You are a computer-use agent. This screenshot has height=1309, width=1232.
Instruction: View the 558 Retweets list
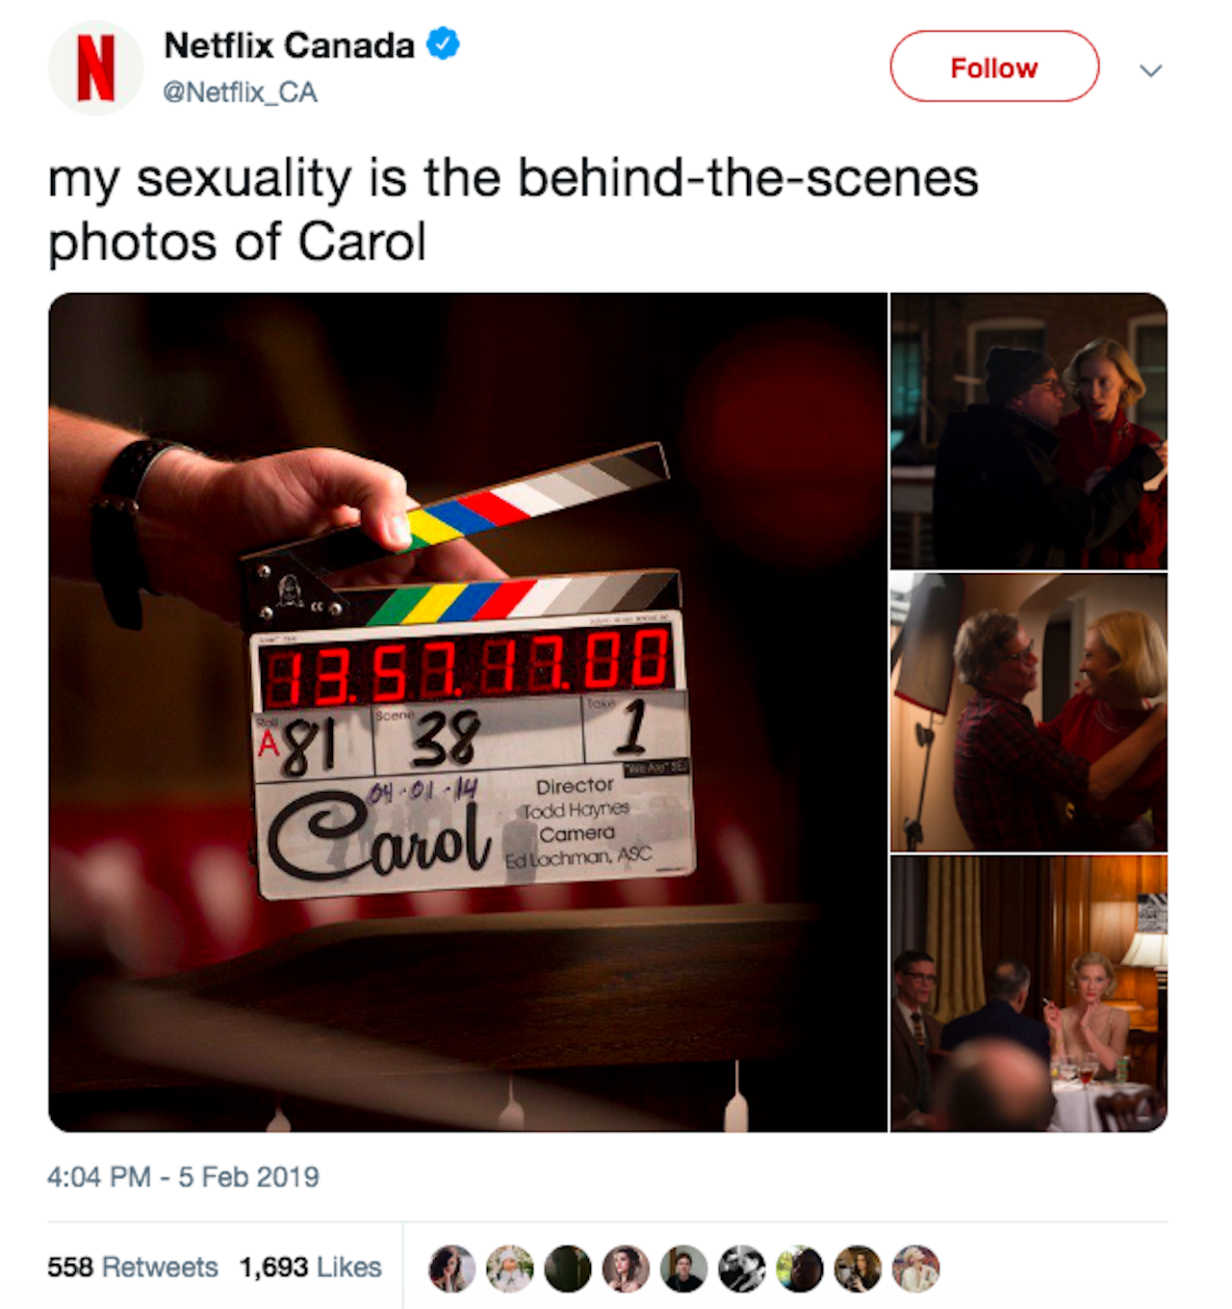[x=133, y=1268]
